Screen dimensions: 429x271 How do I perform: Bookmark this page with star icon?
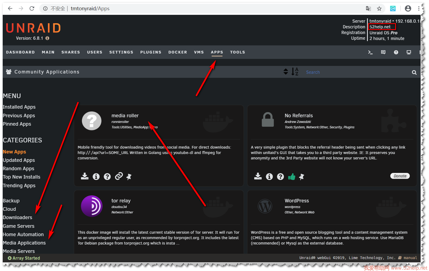pos(379,9)
